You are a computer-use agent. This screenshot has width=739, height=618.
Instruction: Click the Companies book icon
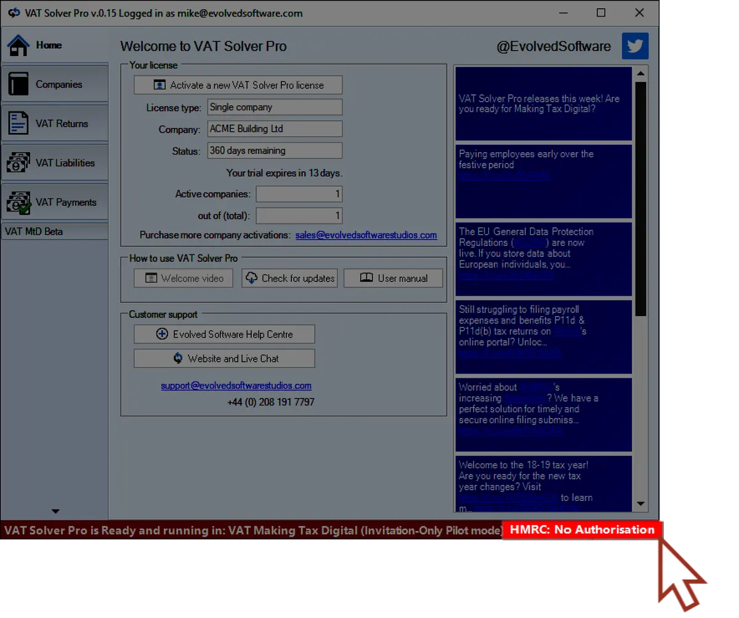[18, 84]
